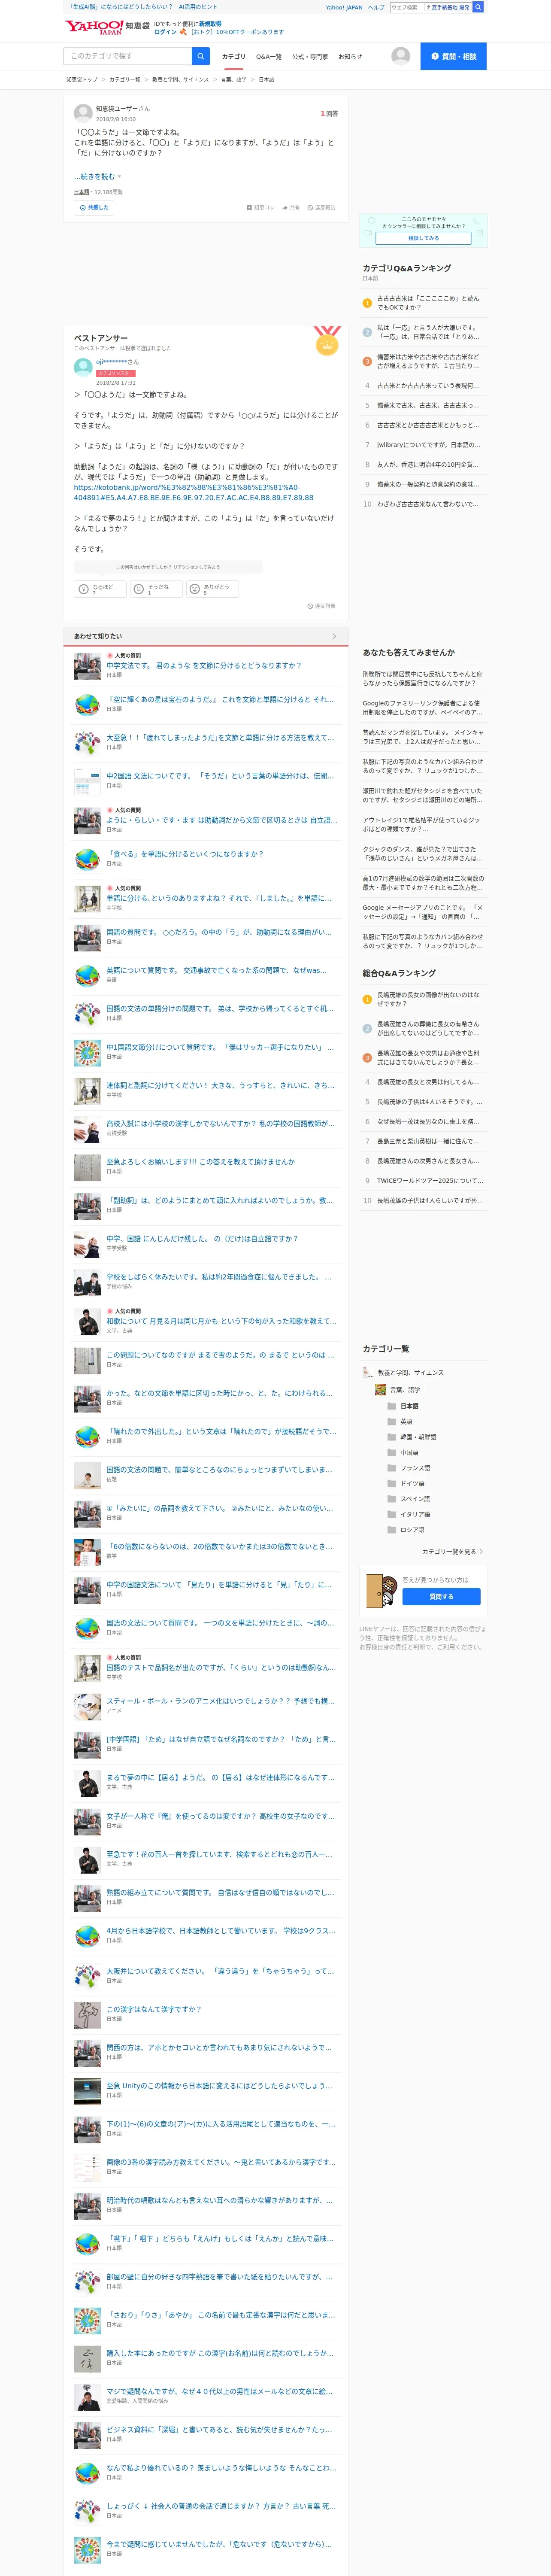Click the Yahoo! JAPAN logo

coord(93,26)
